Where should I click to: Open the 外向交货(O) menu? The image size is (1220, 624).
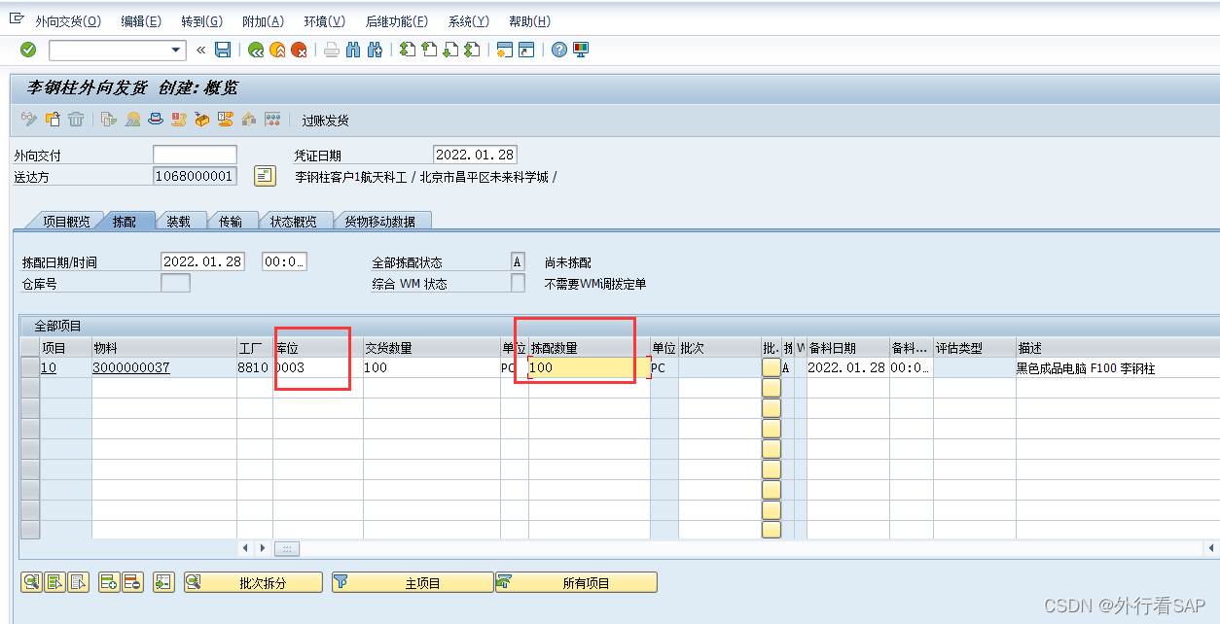(68, 21)
